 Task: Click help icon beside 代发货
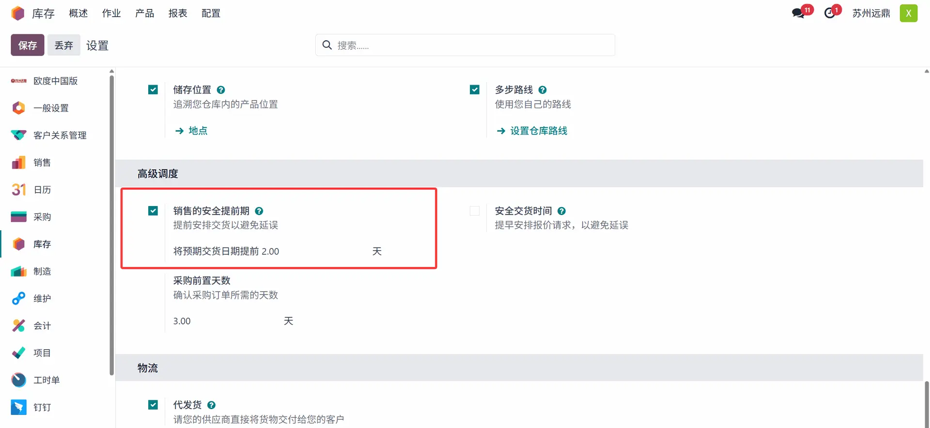(211, 405)
